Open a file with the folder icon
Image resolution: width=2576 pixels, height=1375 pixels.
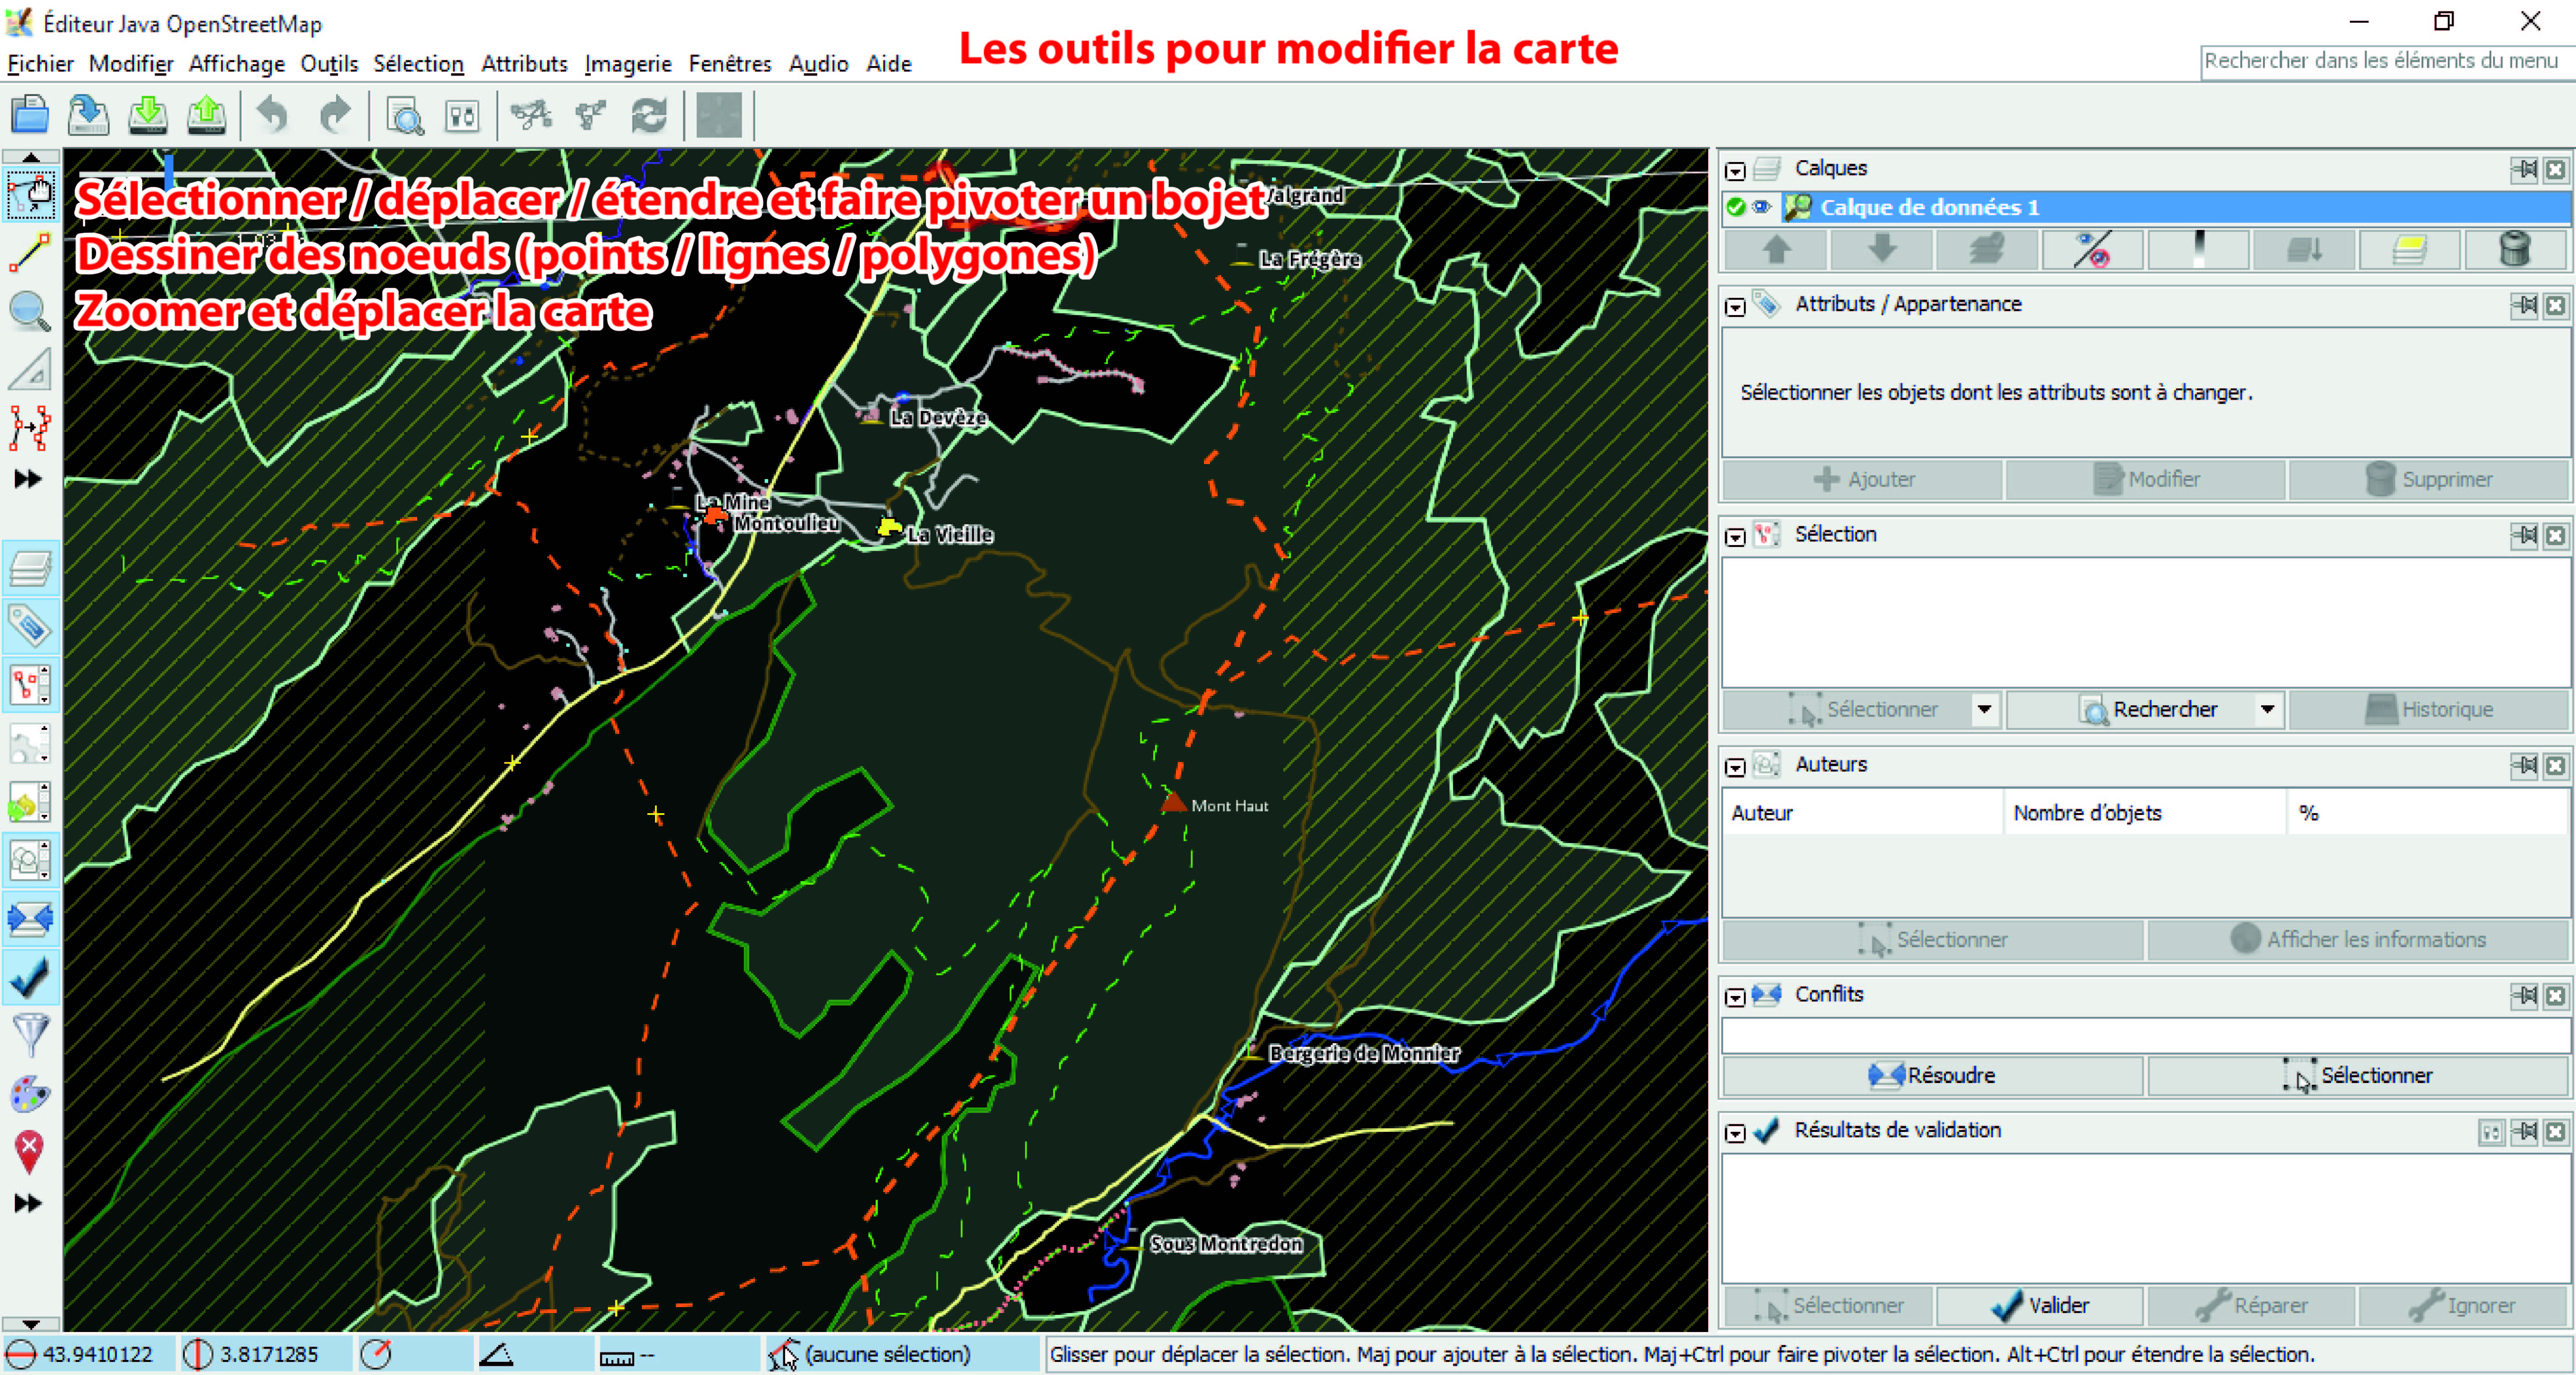click(30, 115)
